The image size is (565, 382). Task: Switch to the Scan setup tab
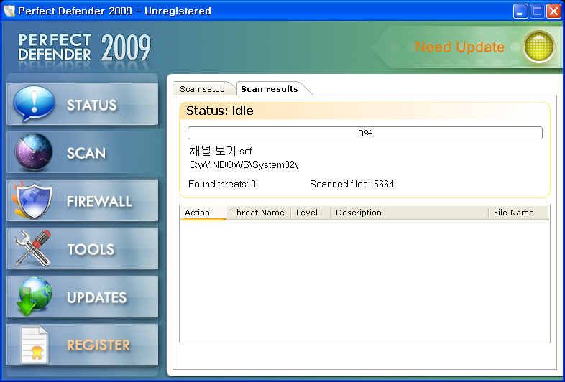(203, 89)
